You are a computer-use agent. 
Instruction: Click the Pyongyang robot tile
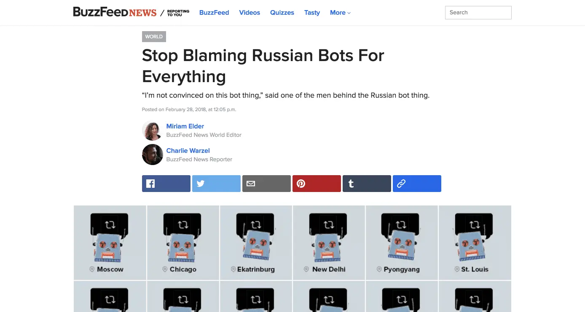coord(402,243)
